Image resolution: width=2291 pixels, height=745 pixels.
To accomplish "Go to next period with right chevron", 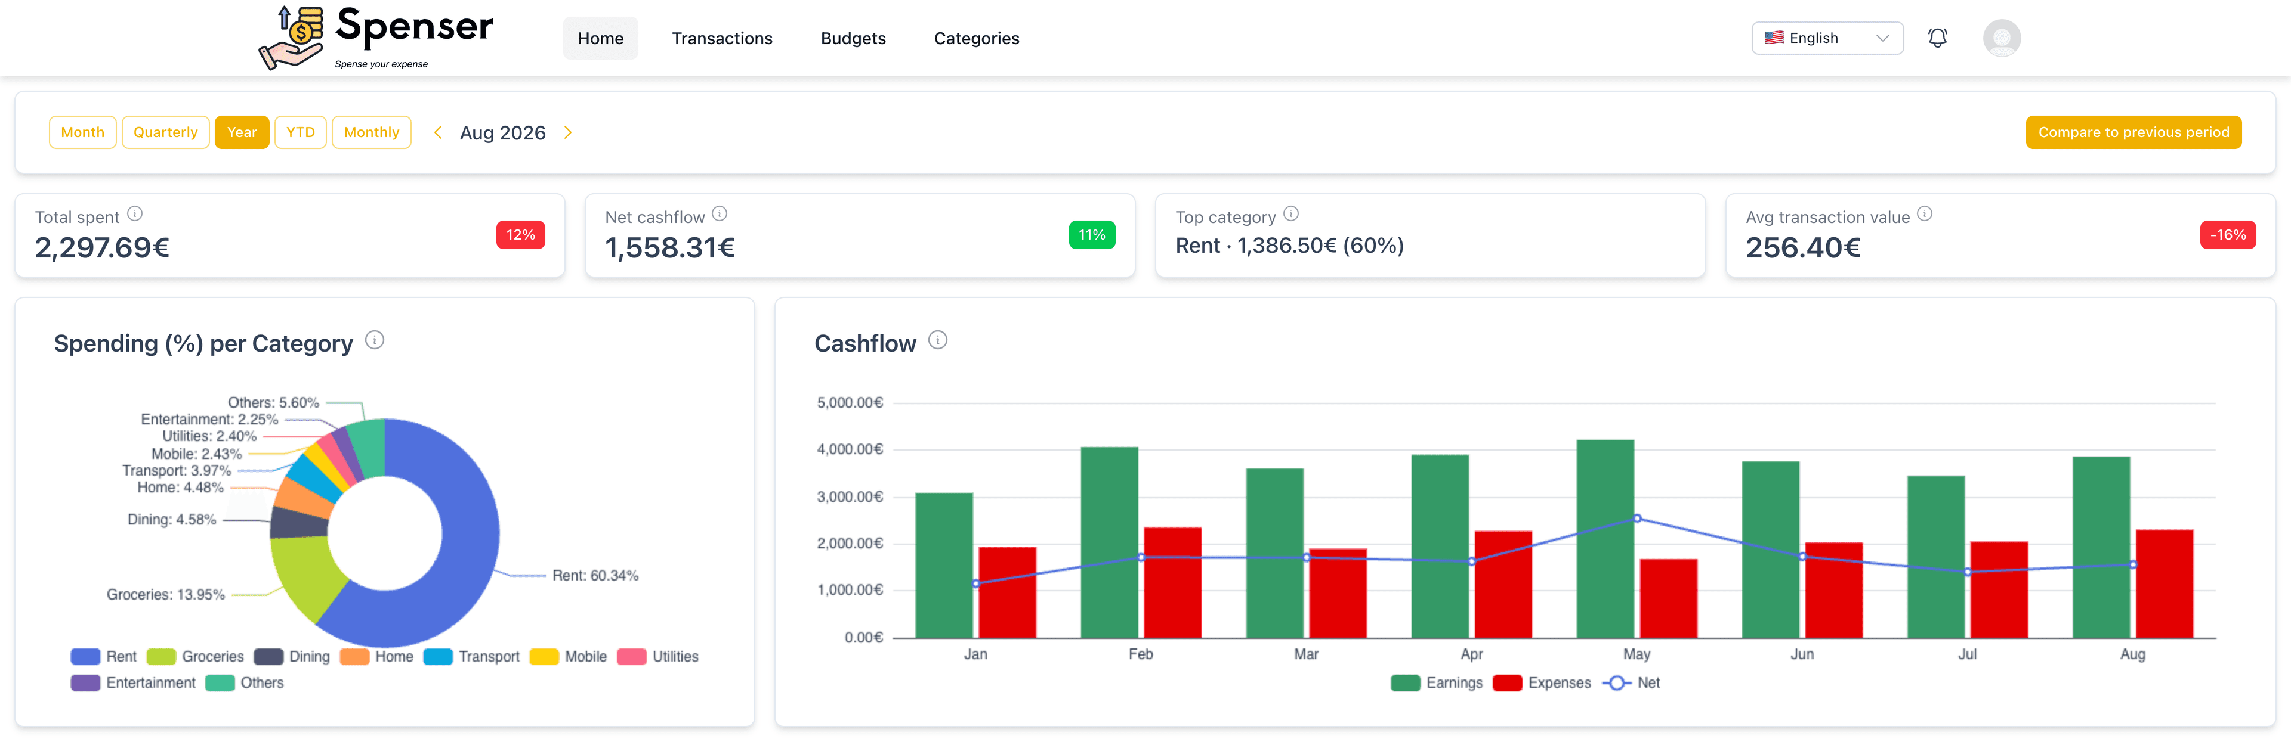I will click(569, 132).
